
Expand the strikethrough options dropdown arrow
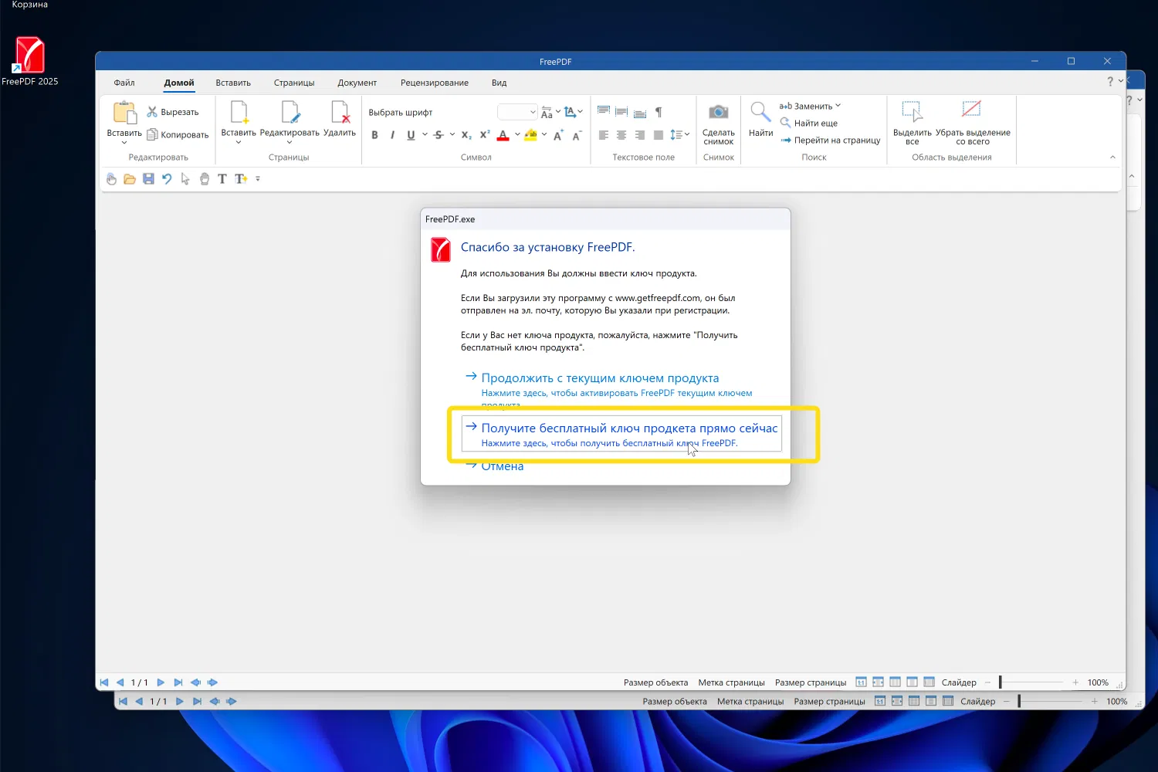452,135
